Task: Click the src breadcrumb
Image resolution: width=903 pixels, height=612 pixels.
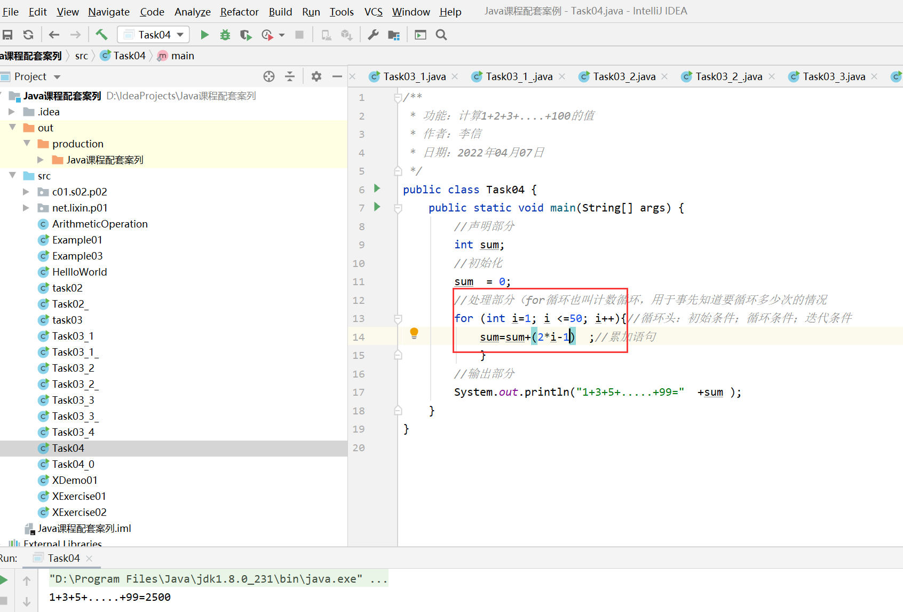Action: click(81, 56)
